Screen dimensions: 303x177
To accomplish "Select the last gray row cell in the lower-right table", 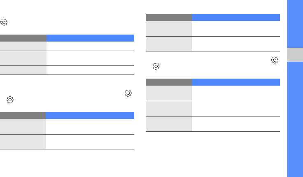I will [x=169, y=124].
